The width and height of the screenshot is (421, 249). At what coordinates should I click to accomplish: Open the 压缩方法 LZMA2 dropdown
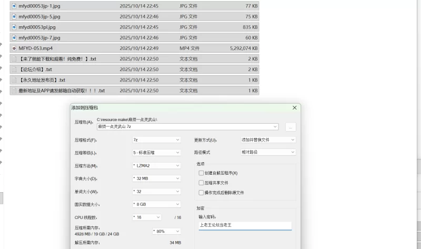156,165
